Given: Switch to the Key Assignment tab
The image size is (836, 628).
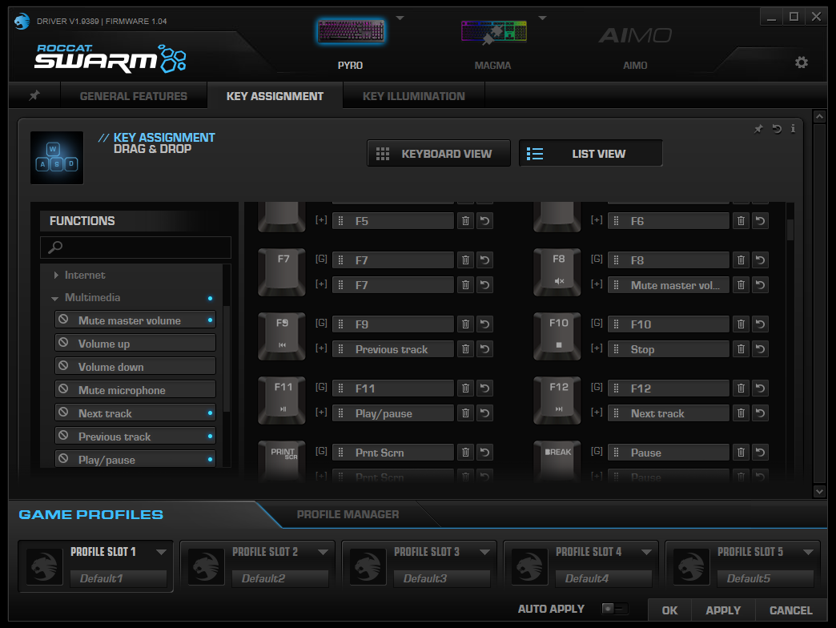Looking at the screenshot, I should (275, 96).
